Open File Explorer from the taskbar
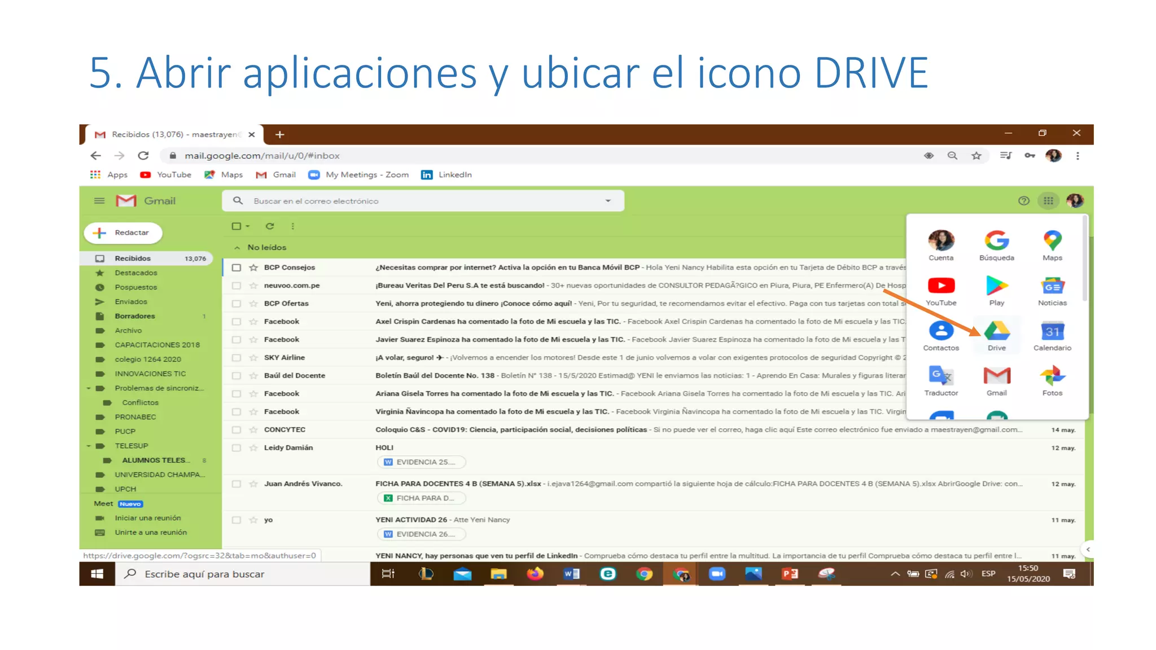Image resolution: width=1156 pixels, height=650 pixels. 498,574
